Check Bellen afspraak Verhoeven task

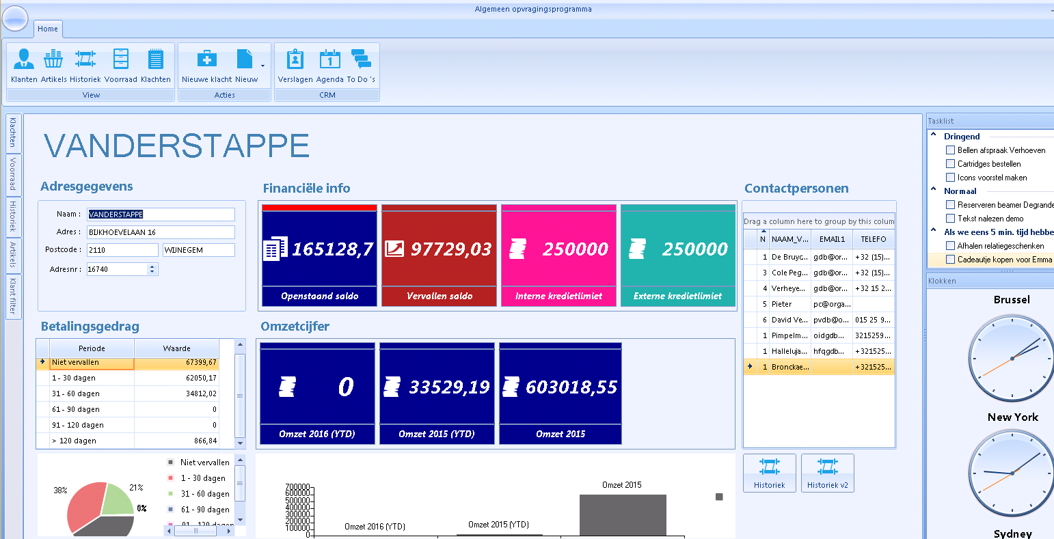point(950,150)
